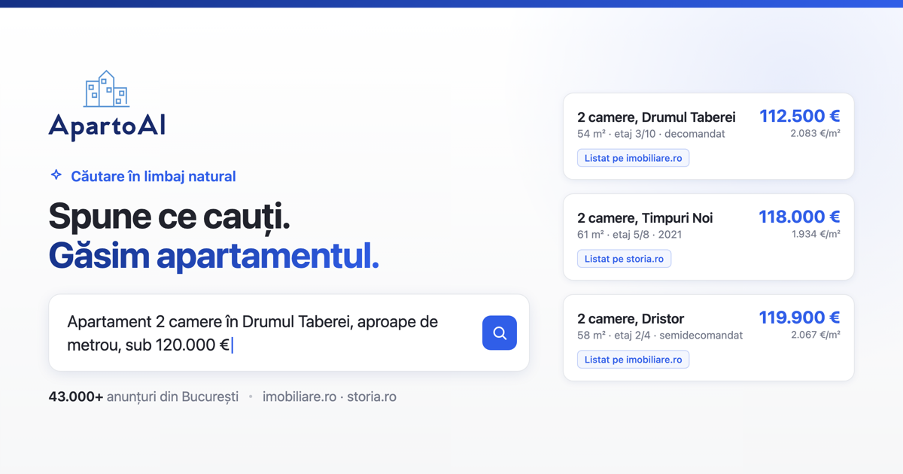Screen dimensions: 903x474
Task: Click the ApartoAI building logo icon
Action: (x=106, y=89)
